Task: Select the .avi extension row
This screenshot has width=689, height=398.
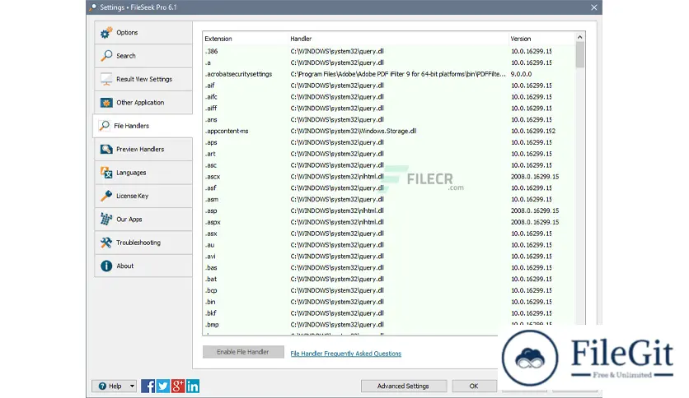Action: [388, 257]
